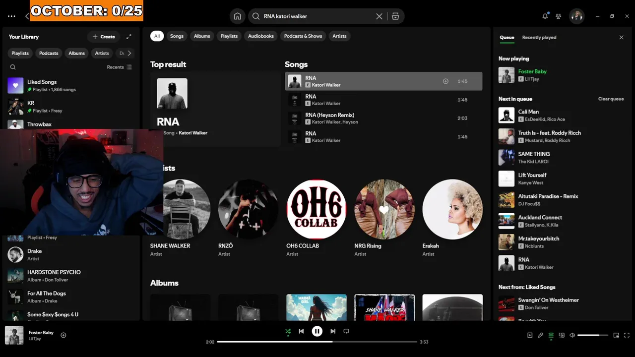Open NRG Rising artist thumbnail
Screen dimensions: 635x357
pyautogui.click(x=384, y=209)
